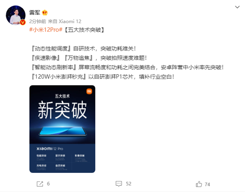
Task: Click the gold crown membership badge
Action: [x=45, y=13]
